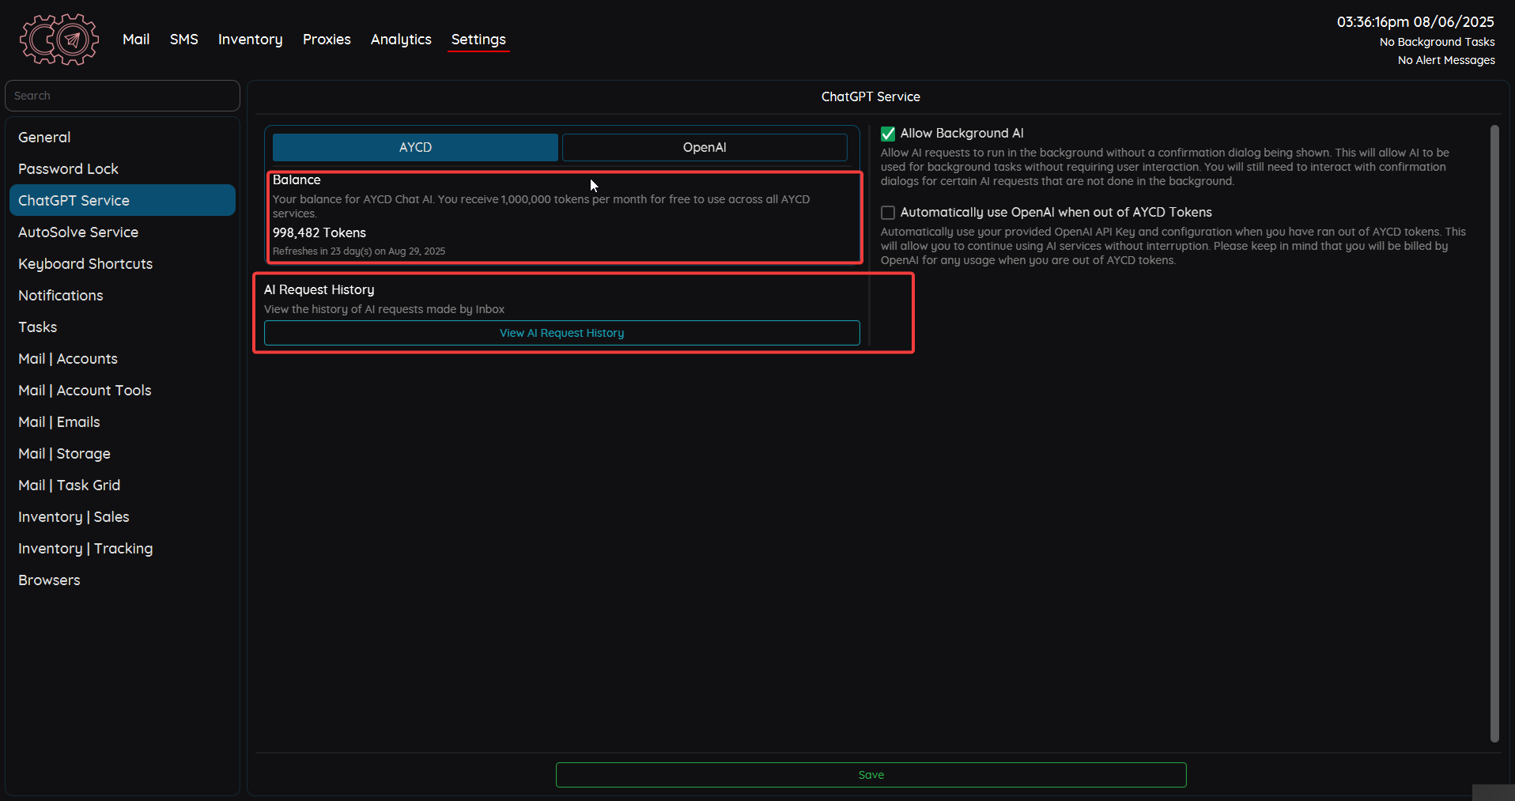Navigate to the Inventory section
Image resolution: width=1515 pixels, height=801 pixels.
pos(250,39)
